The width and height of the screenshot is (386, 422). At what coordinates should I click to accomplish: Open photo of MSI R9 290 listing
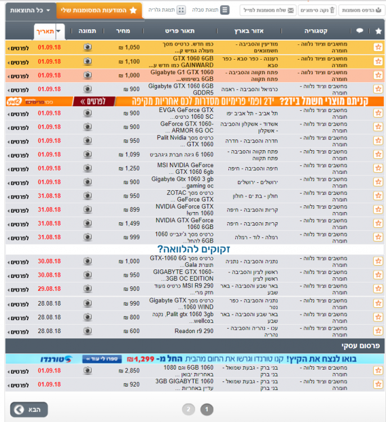(x=87, y=289)
